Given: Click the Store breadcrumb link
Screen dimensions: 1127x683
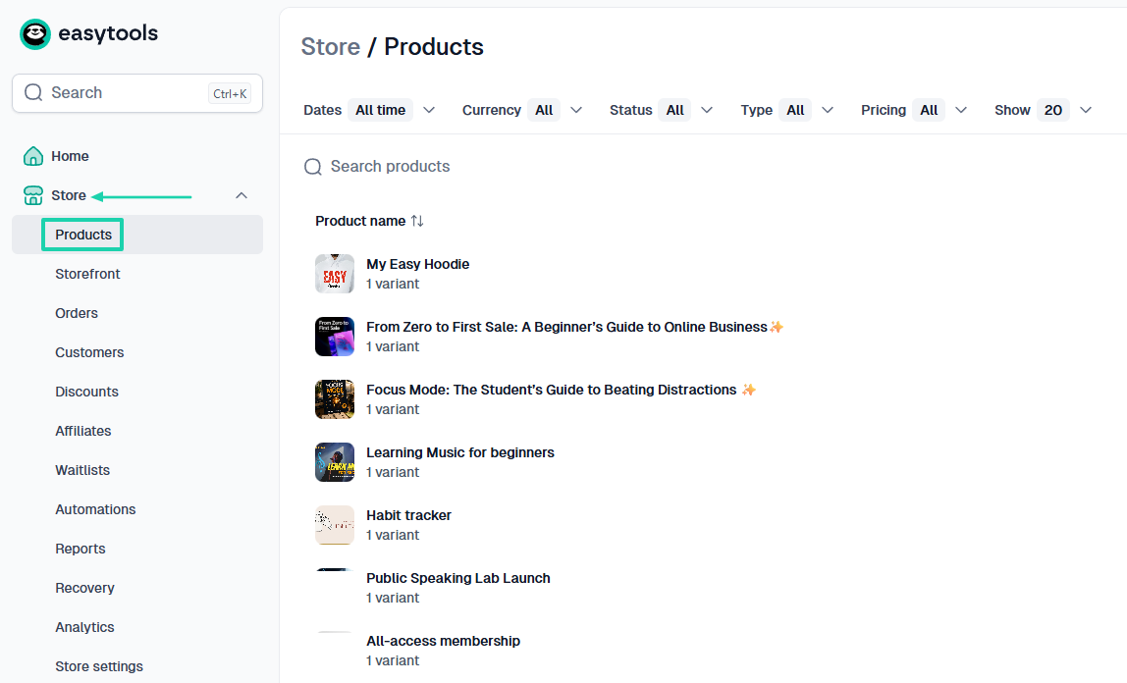Looking at the screenshot, I should point(330,47).
